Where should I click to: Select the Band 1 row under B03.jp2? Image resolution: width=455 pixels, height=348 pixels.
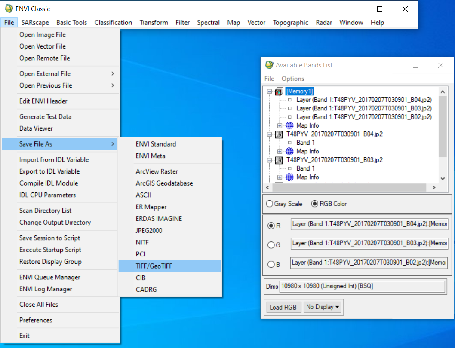point(305,168)
